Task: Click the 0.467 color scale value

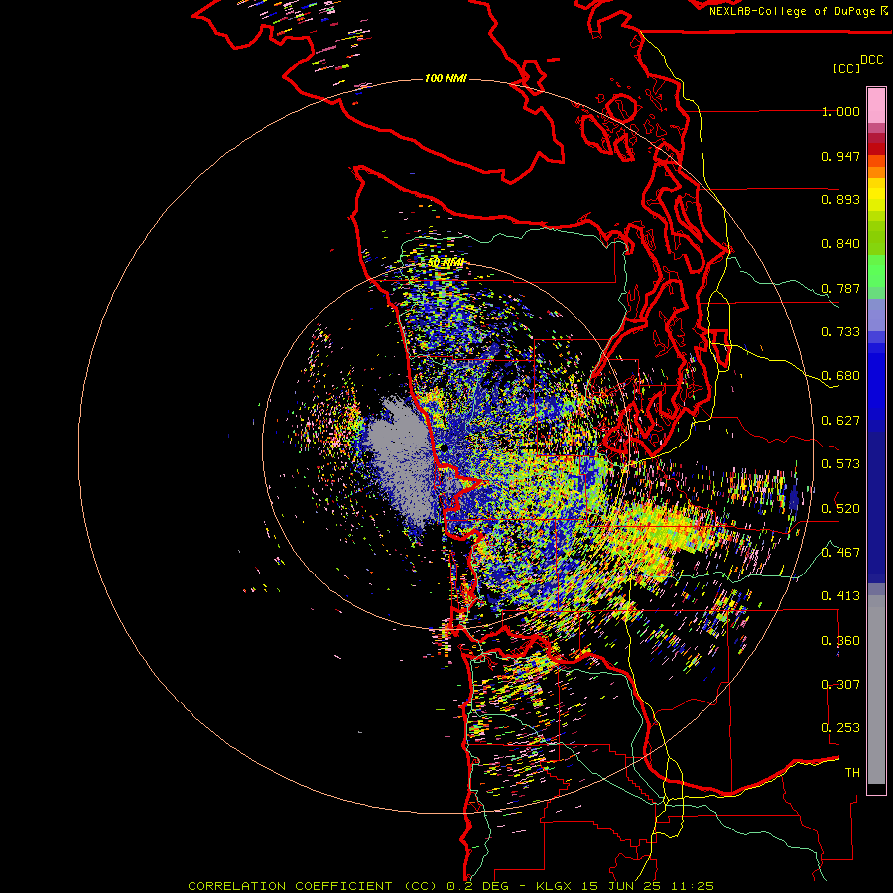Action: point(840,552)
